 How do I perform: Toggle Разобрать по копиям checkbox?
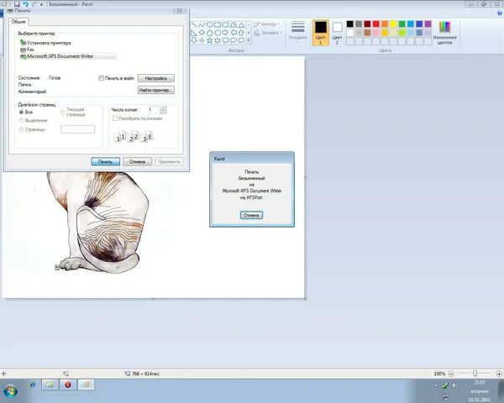pos(115,118)
